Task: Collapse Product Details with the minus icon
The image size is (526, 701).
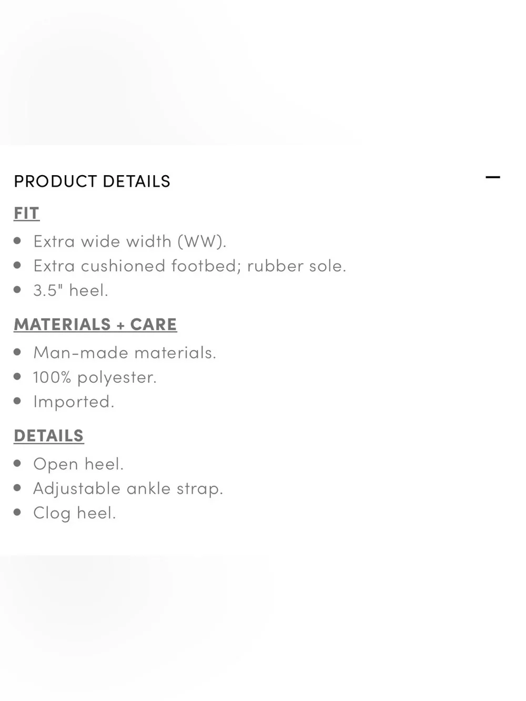Action: pos(493,177)
